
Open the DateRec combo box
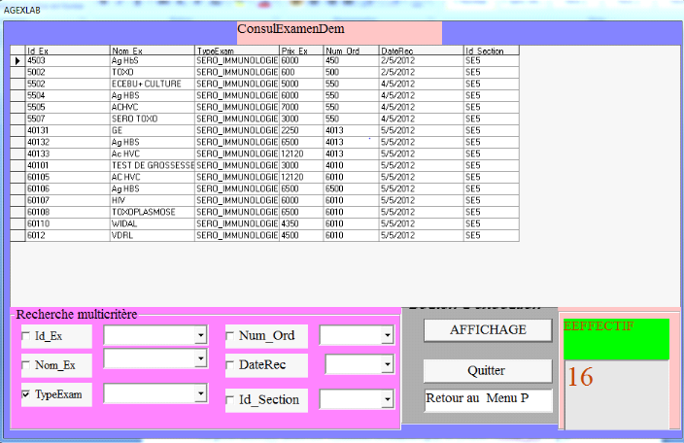tap(391, 365)
